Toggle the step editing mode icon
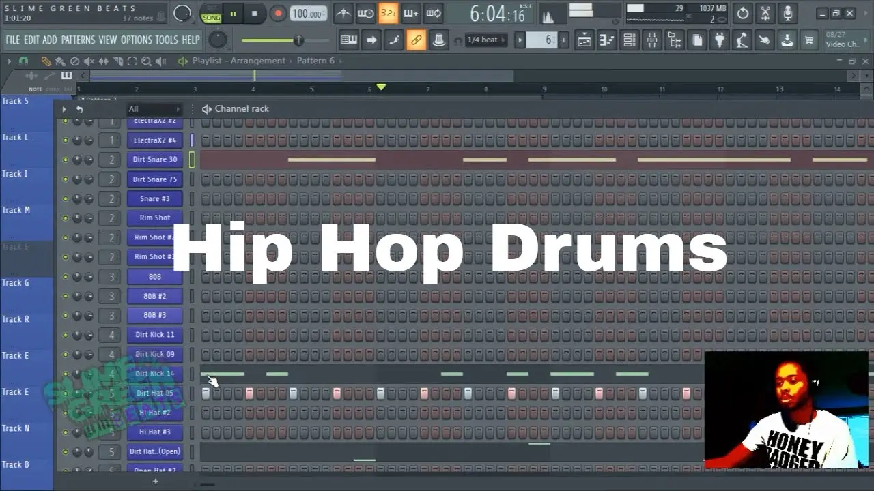The height and width of the screenshot is (491, 874). (393, 40)
